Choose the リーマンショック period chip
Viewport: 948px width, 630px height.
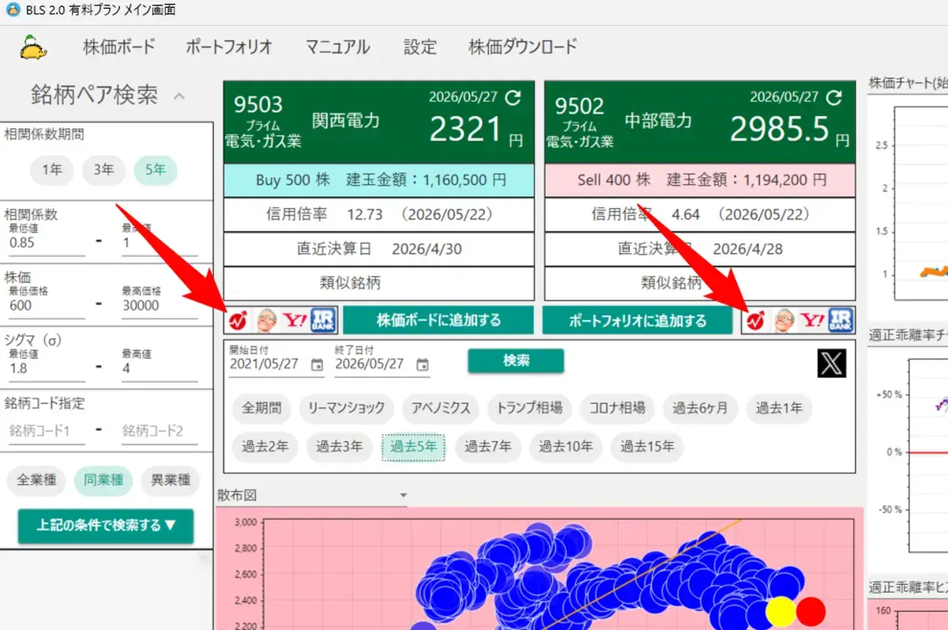(347, 408)
